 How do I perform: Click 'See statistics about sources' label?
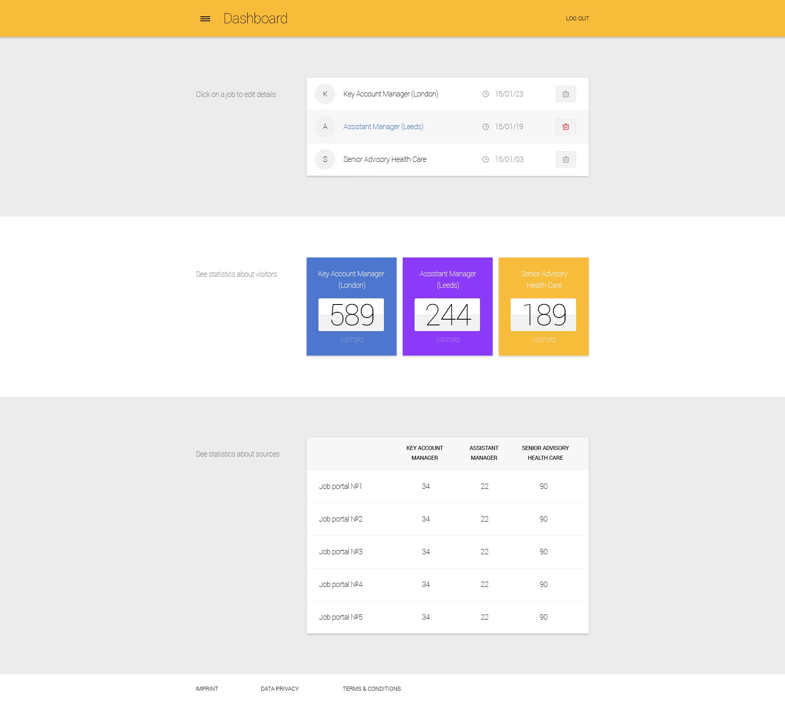(238, 454)
